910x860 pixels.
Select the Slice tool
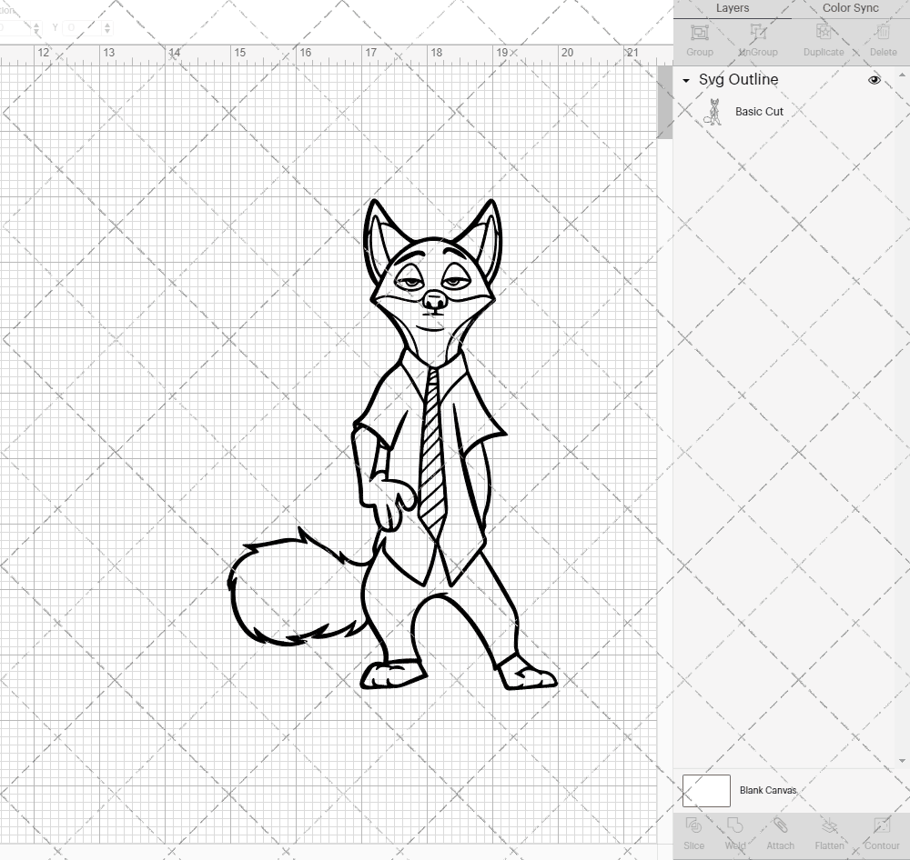[693, 835]
